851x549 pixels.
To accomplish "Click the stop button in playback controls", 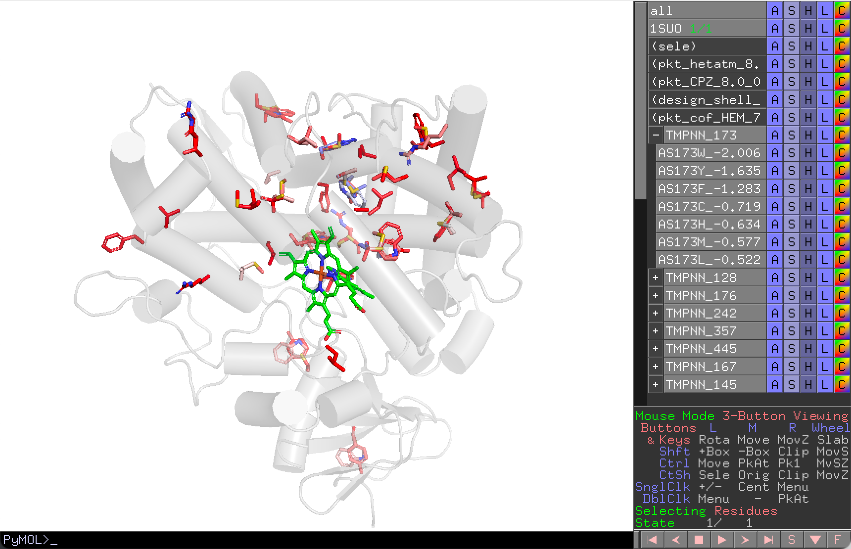I will tap(699, 540).
